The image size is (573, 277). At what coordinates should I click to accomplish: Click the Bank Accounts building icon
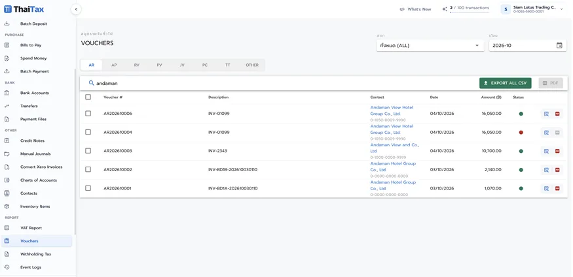(x=7, y=93)
